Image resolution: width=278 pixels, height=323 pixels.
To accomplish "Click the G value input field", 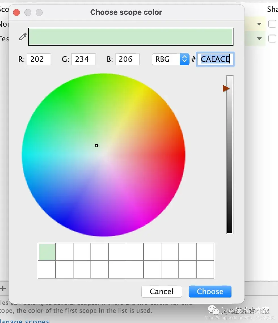I will click(83, 59).
